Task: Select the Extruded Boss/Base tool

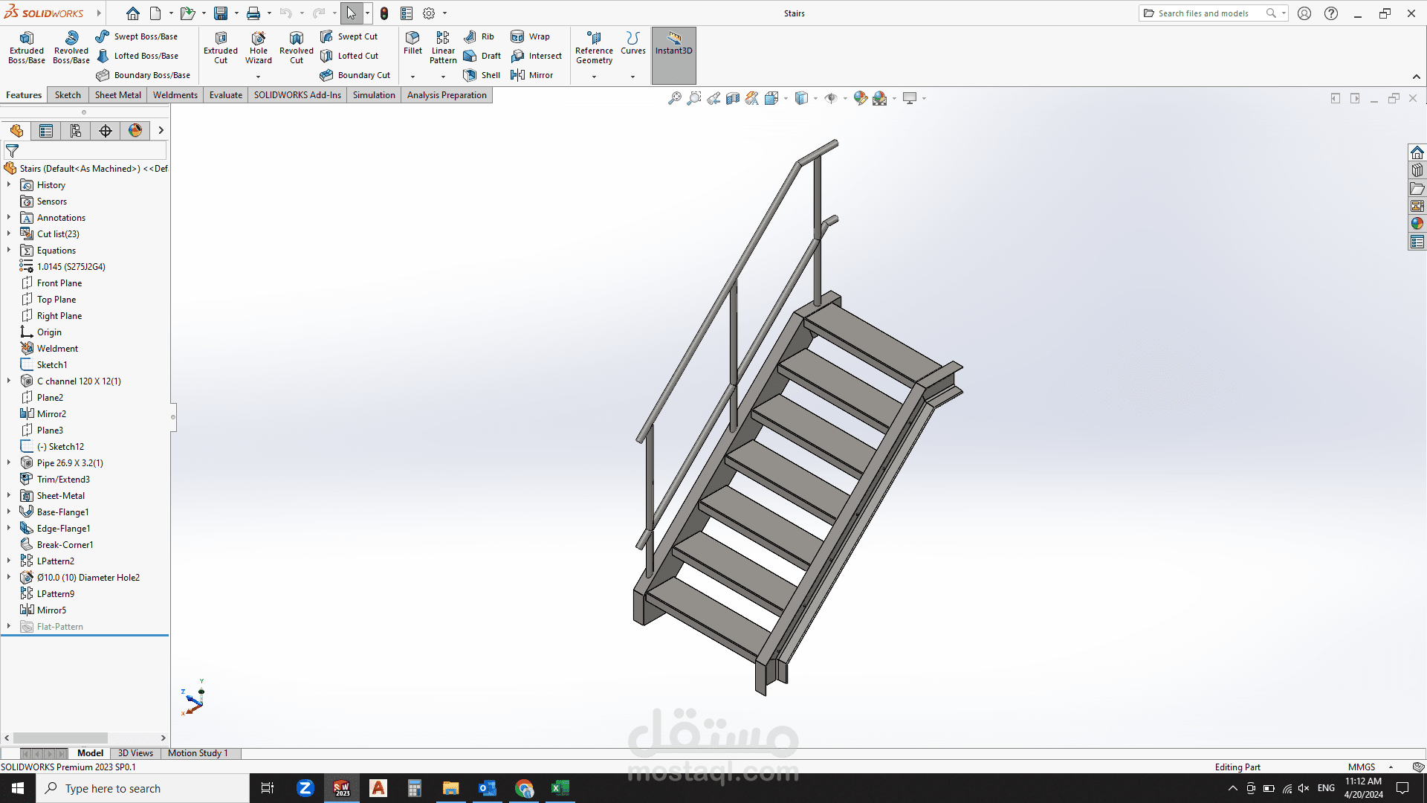Action: tap(27, 48)
